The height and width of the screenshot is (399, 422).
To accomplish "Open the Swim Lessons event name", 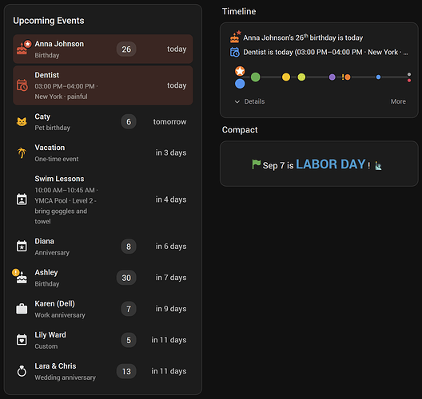I will [59, 179].
